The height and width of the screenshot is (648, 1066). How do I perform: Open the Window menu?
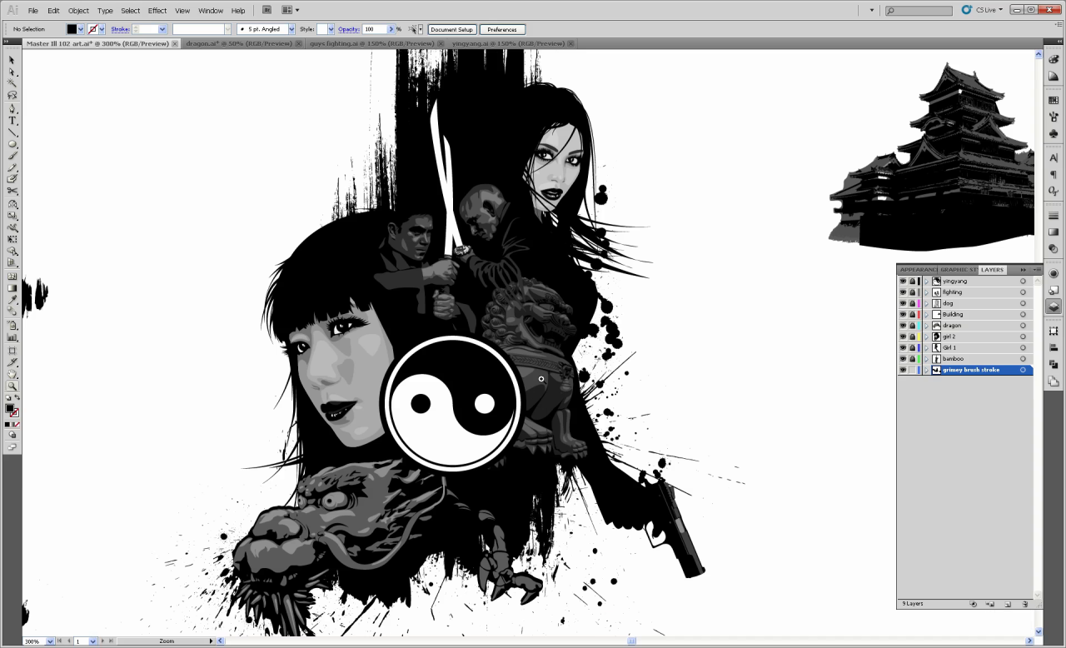(x=210, y=9)
